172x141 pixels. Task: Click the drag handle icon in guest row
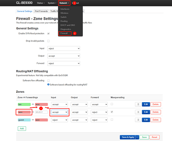tap(138, 120)
